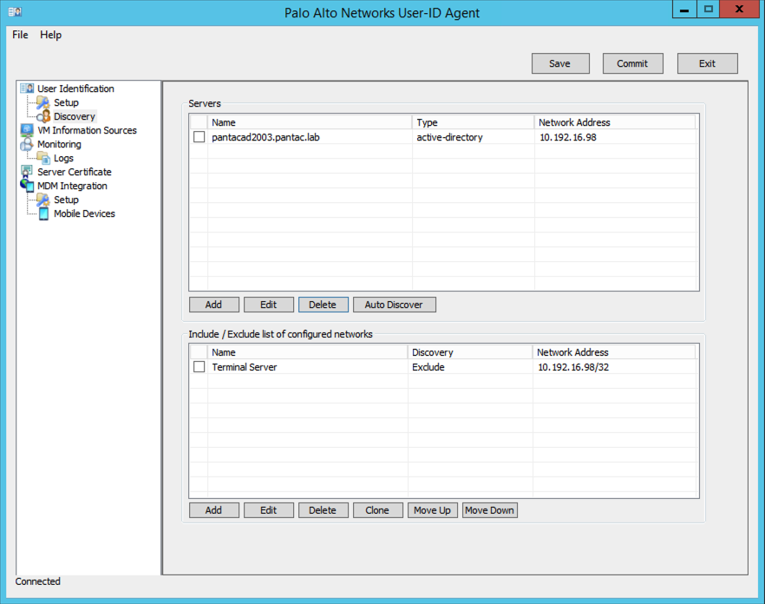
Task: Select Setup under MDM Integration
Action: pyautogui.click(x=66, y=199)
